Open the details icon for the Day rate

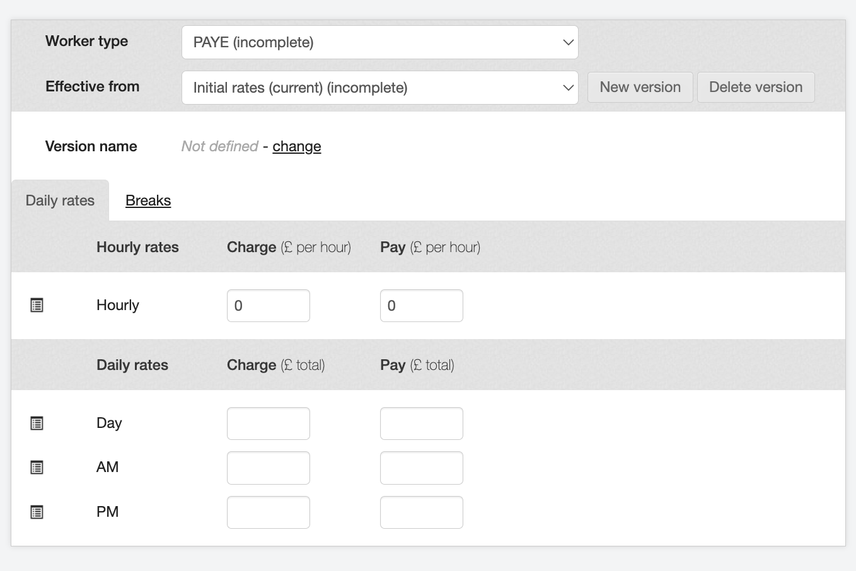[37, 424]
